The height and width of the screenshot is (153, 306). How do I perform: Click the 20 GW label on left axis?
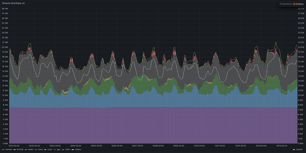pos(5,47)
